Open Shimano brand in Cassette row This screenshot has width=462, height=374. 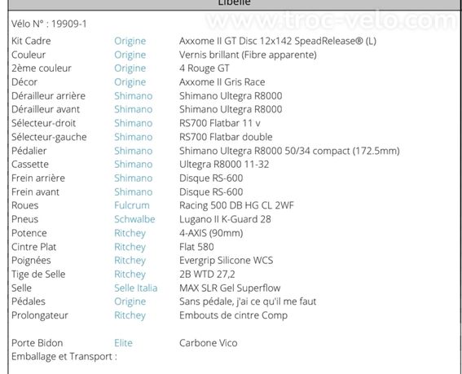[133, 164]
